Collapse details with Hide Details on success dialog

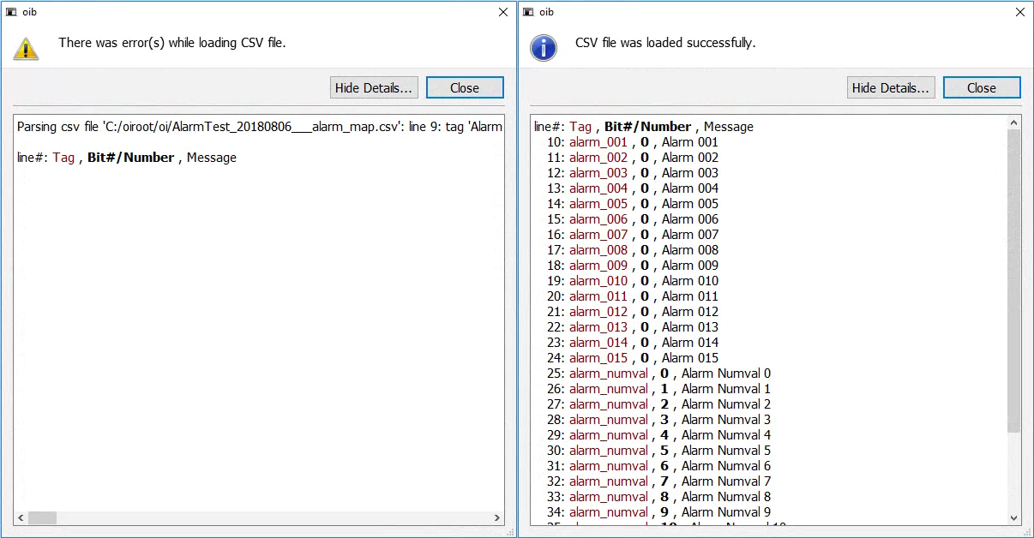click(x=890, y=87)
